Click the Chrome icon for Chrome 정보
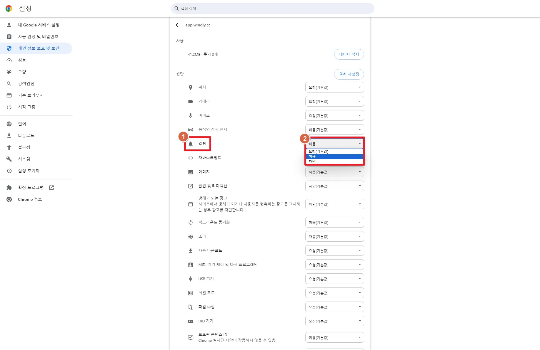 pos(9,199)
